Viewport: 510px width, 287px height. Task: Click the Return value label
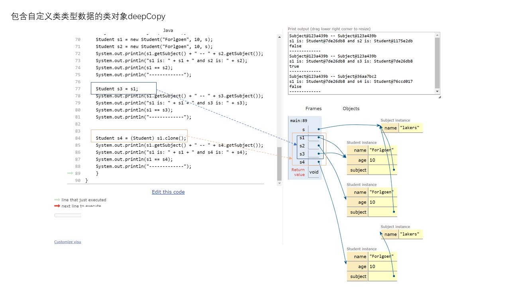click(x=299, y=172)
